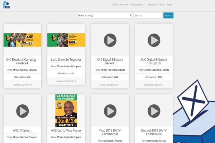Image resolution: width=215 pixels, height=143 pixels.
Task: Click the PAdRe logo in the header
Action: point(6,5)
